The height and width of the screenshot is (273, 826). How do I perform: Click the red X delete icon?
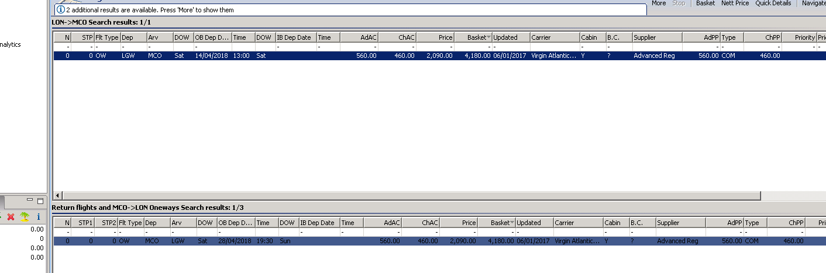coord(11,217)
